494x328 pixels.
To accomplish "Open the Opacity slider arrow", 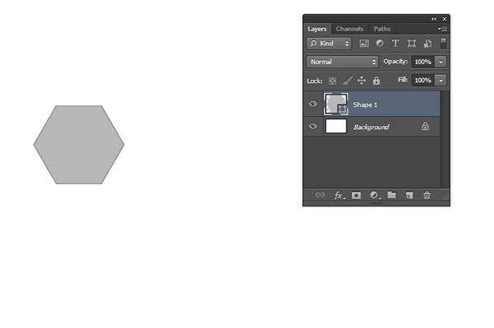I will [x=440, y=62].
